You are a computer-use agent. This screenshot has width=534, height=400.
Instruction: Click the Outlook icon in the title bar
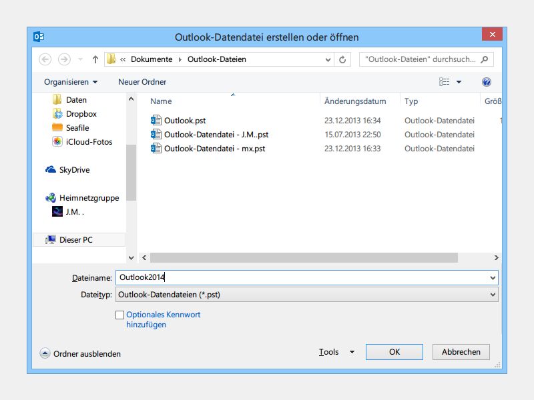click(39, 37)
